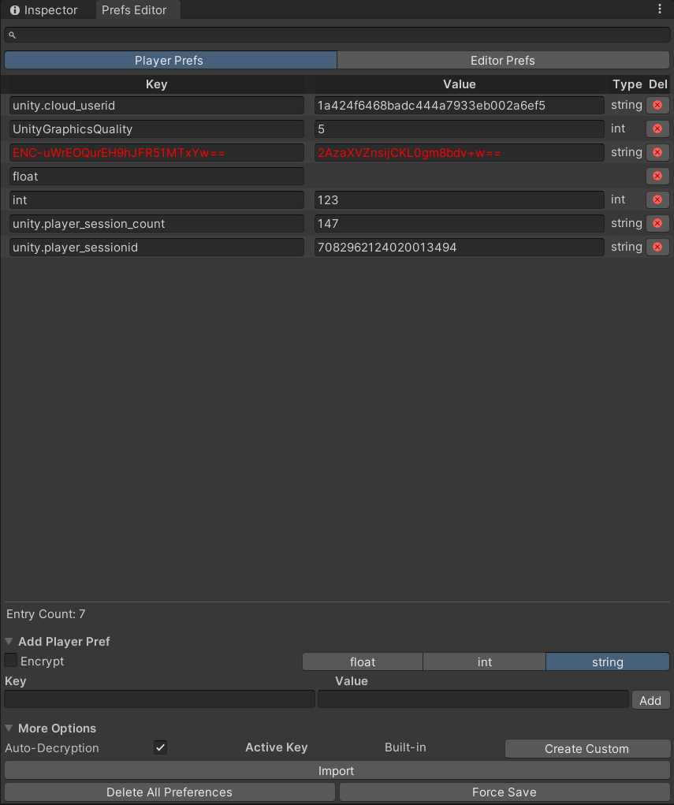Disable Auto-Decryption

160,747
